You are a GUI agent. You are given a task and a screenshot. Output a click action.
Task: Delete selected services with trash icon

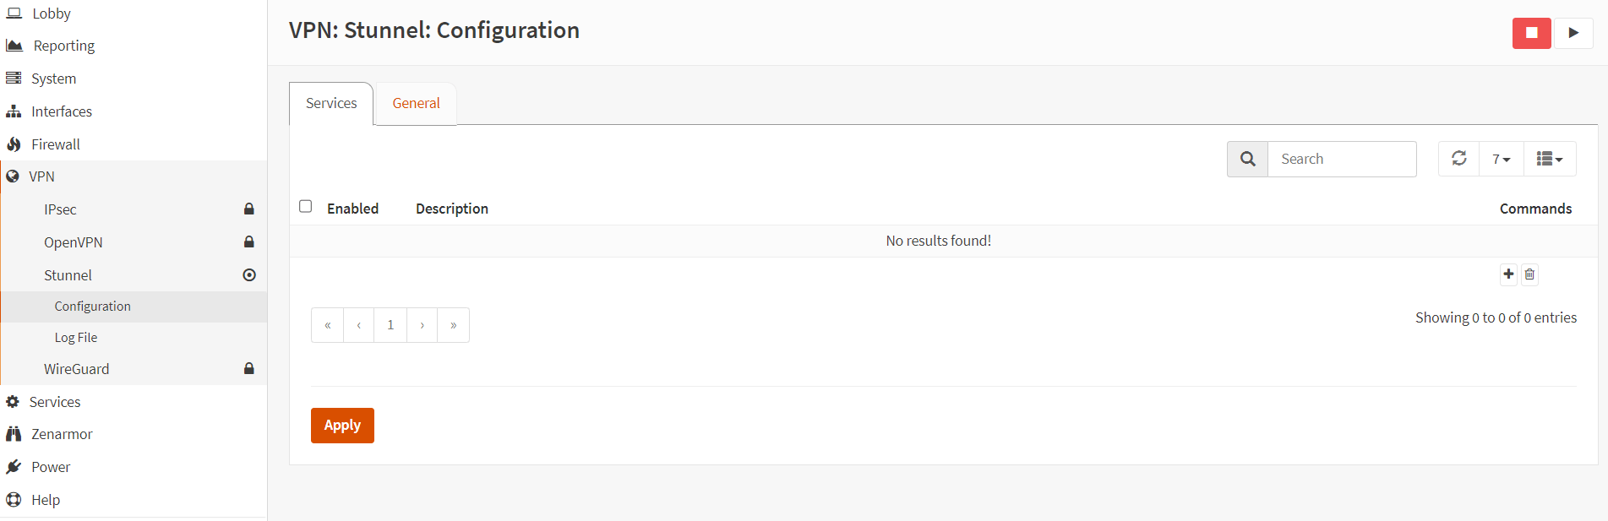pos(1529,274)
